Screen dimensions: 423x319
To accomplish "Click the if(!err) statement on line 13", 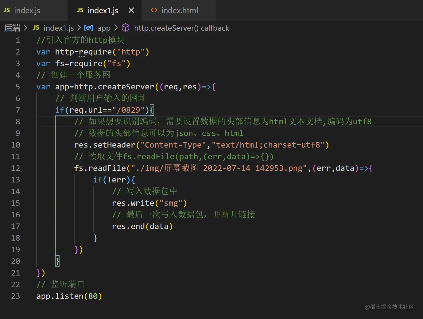I will [114, 180].
